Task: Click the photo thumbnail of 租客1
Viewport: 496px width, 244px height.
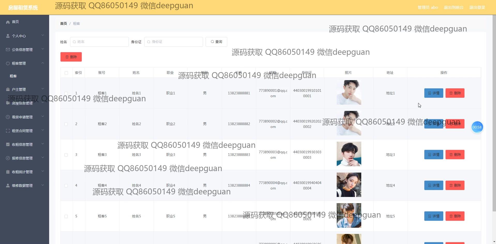Action: pyautogui.click(x=349, y=93)
